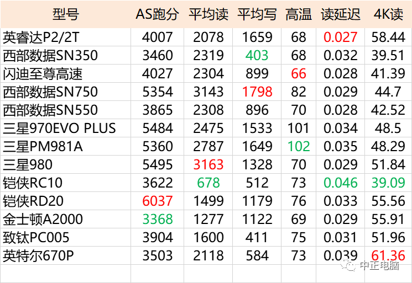
Task: Click AS score 4027 for 闪迪至尊高速
Action: click(x=158, y=73)
